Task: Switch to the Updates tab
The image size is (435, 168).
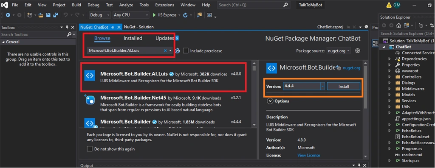Action: (164, 38)
